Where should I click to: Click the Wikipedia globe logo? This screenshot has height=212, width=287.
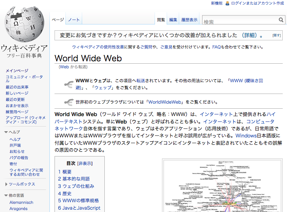24,24
